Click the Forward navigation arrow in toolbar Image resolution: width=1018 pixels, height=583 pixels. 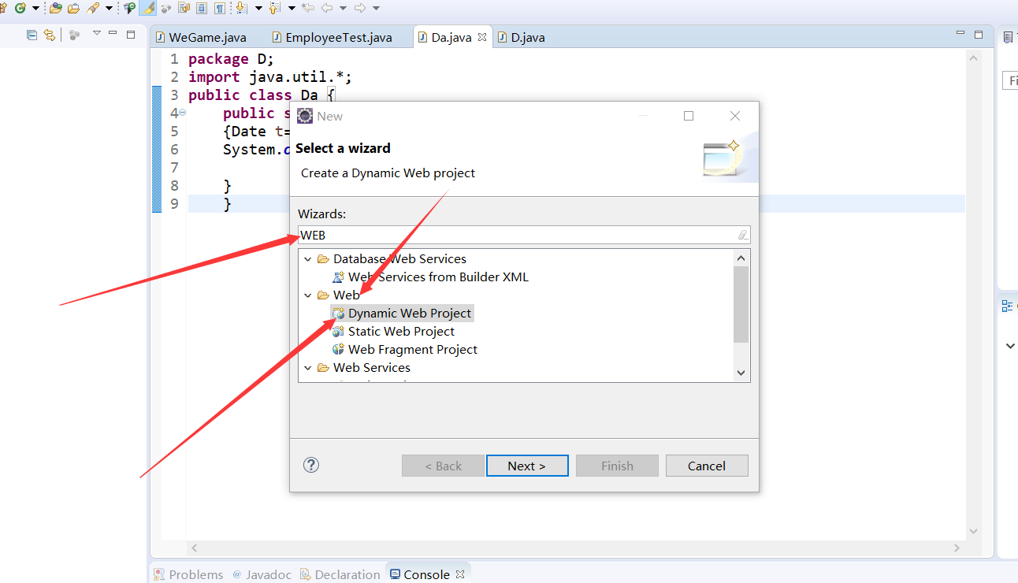(x=360, y=8)
